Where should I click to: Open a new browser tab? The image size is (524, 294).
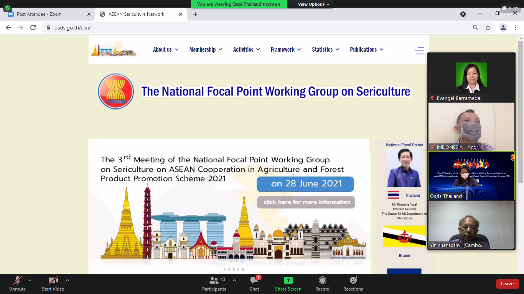(195, 14)
